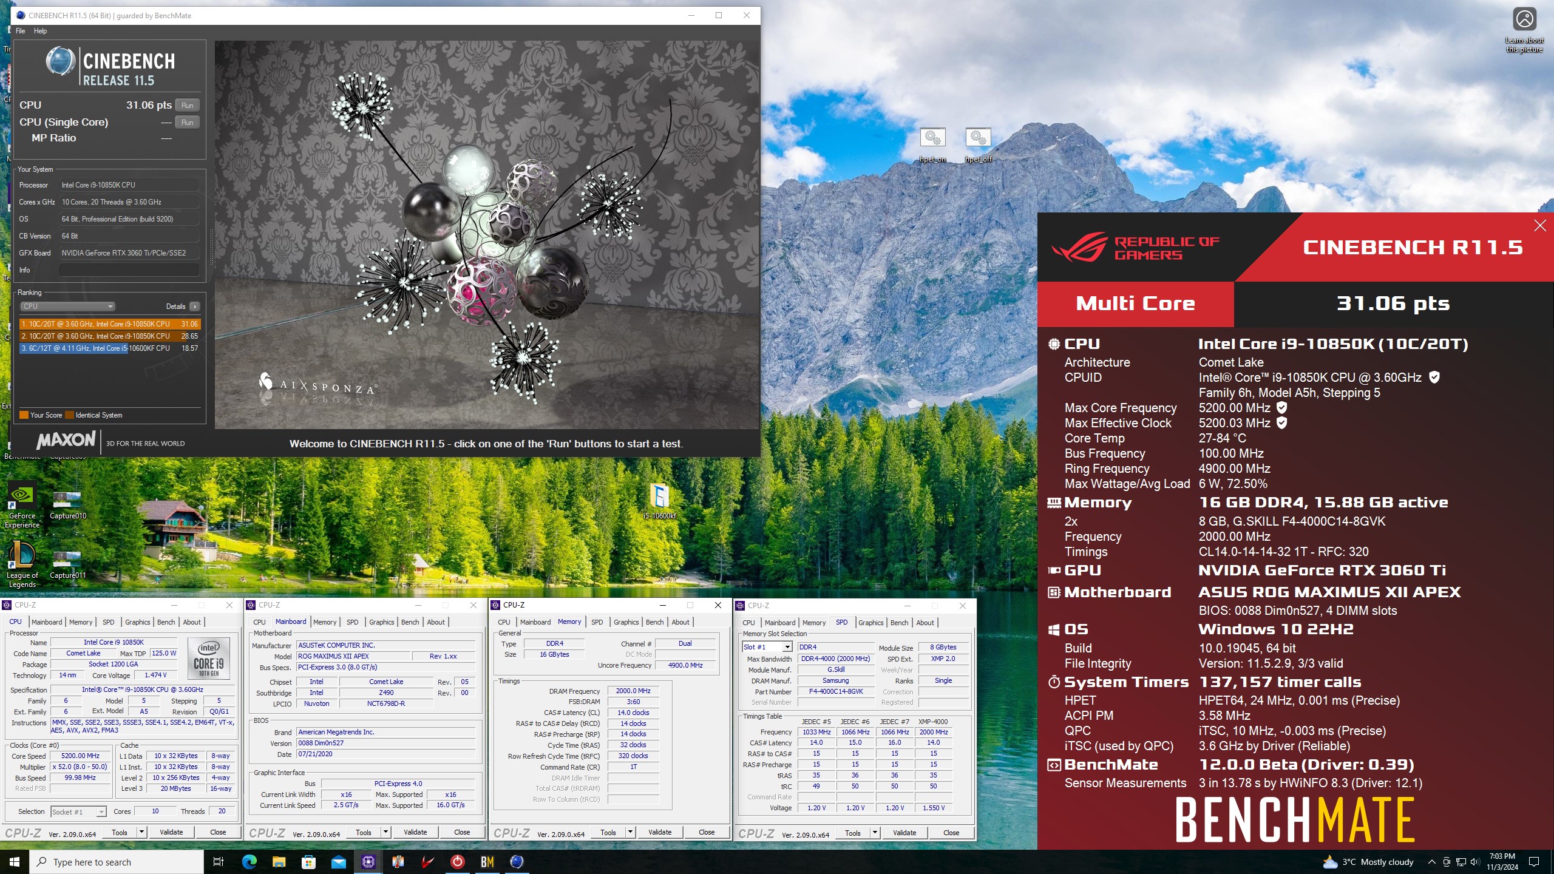Screen dimensions: 1554x874
Task: Switch to Cinebench via blue sphere taskbar icon
Action: click(517, 862)
